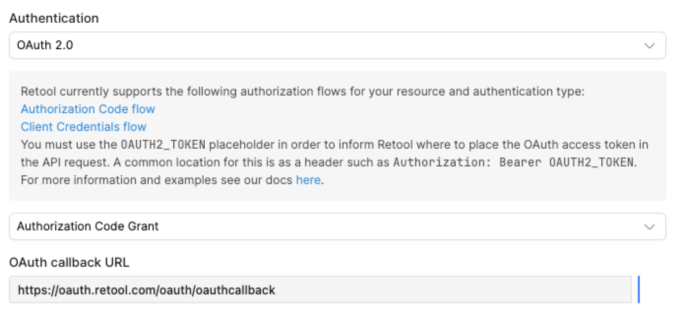Click the "OAuth callback URL" label
Image resolution: width=688 pixels, height=318 pixels.
tap(69, 262)
